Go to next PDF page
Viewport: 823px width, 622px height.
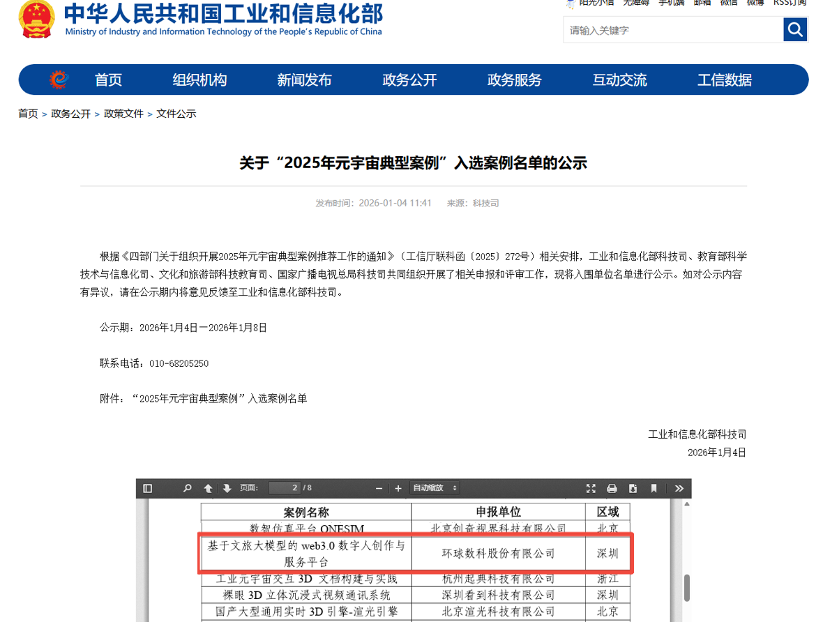(227, 488)
